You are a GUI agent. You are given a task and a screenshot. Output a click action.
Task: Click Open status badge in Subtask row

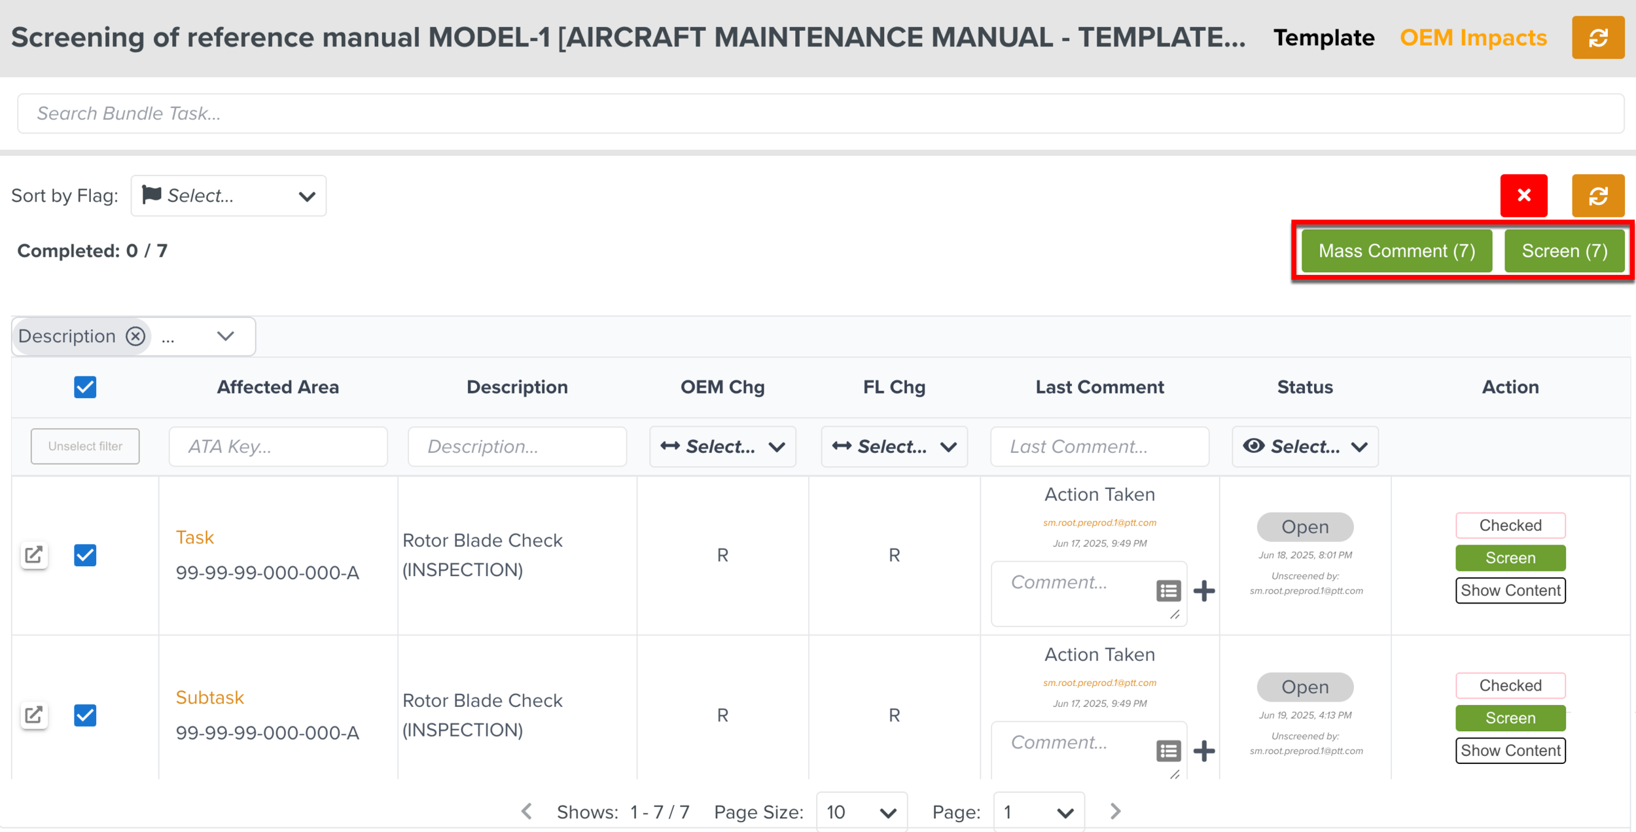click(x=1305, y=687)
